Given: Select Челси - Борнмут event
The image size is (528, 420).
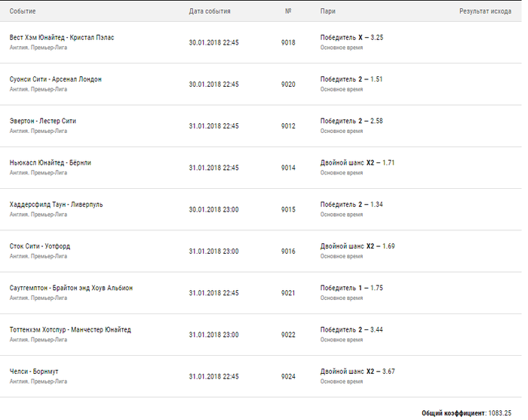Looking at the screenshot, I should [x=33, y=372].
